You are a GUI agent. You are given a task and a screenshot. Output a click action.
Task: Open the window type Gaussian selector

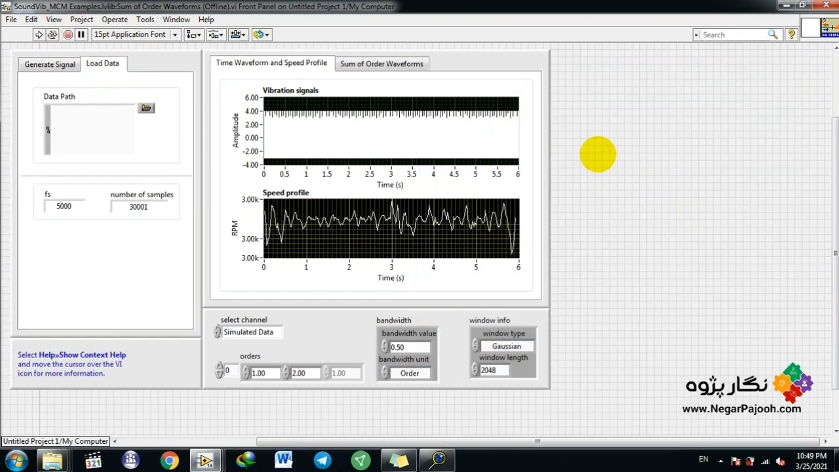coord(507,346)
